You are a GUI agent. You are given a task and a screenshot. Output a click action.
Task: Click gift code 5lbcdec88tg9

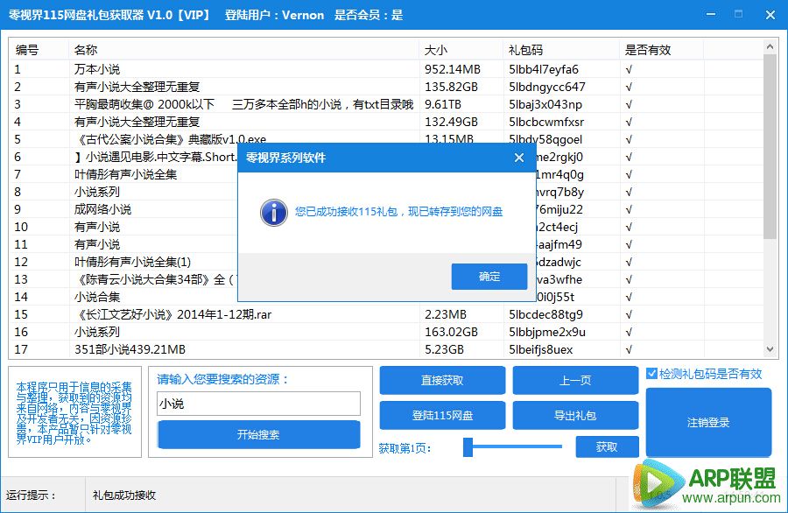(545, 314)
